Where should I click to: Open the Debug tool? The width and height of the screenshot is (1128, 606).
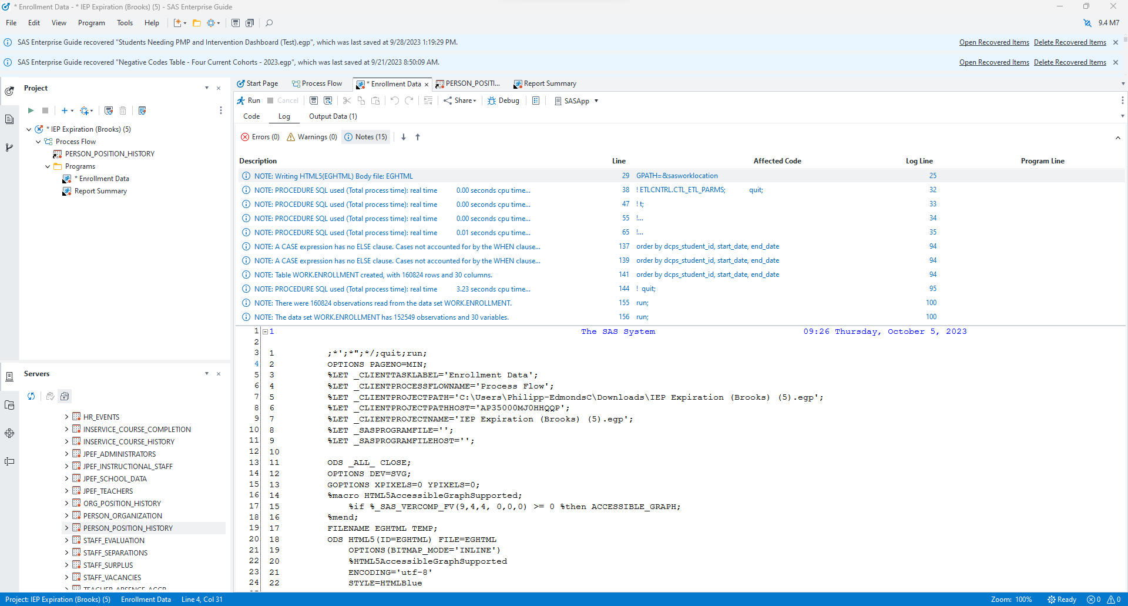tap(503, 101)
